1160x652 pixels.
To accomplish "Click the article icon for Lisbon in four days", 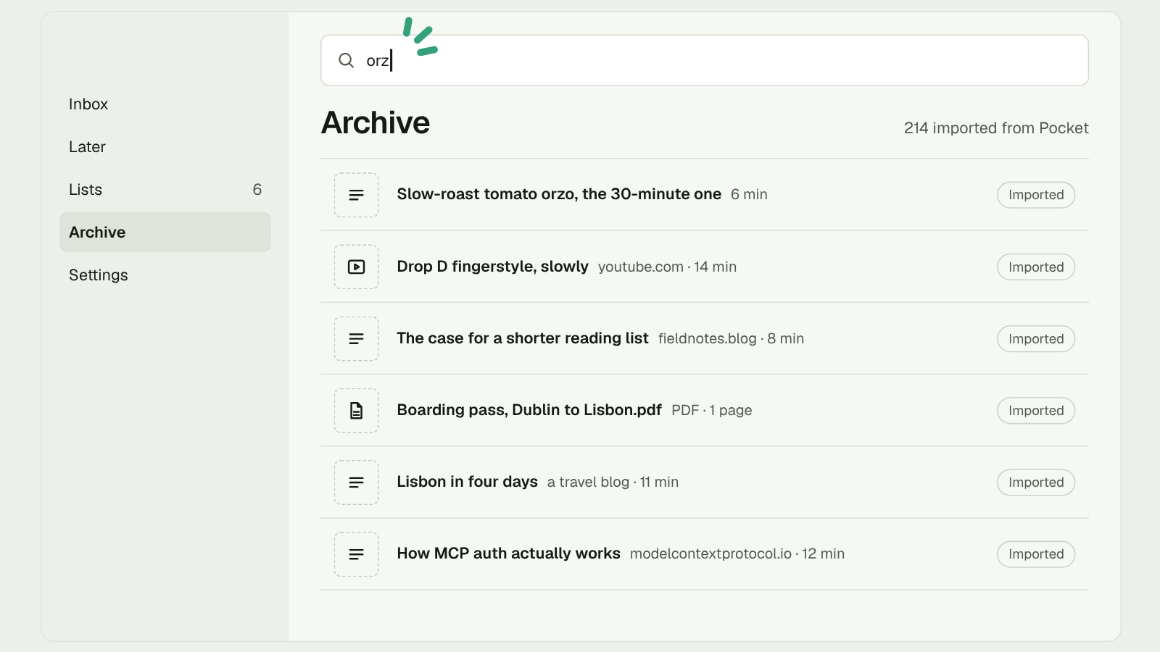I will [356, 482].
